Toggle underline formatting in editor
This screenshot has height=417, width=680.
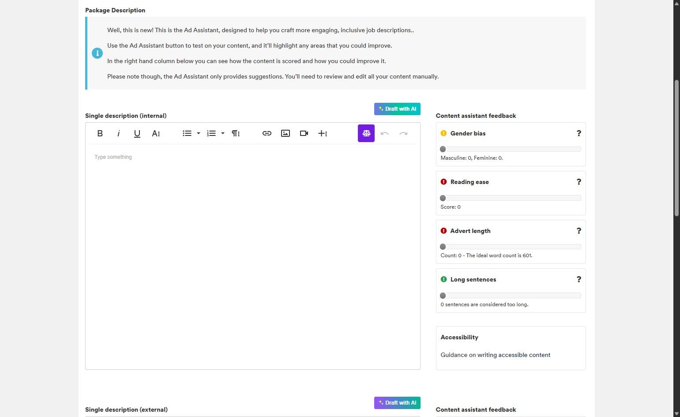point(137,133)
